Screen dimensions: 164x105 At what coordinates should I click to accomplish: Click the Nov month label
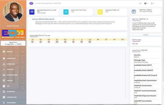tap(114, 39)
